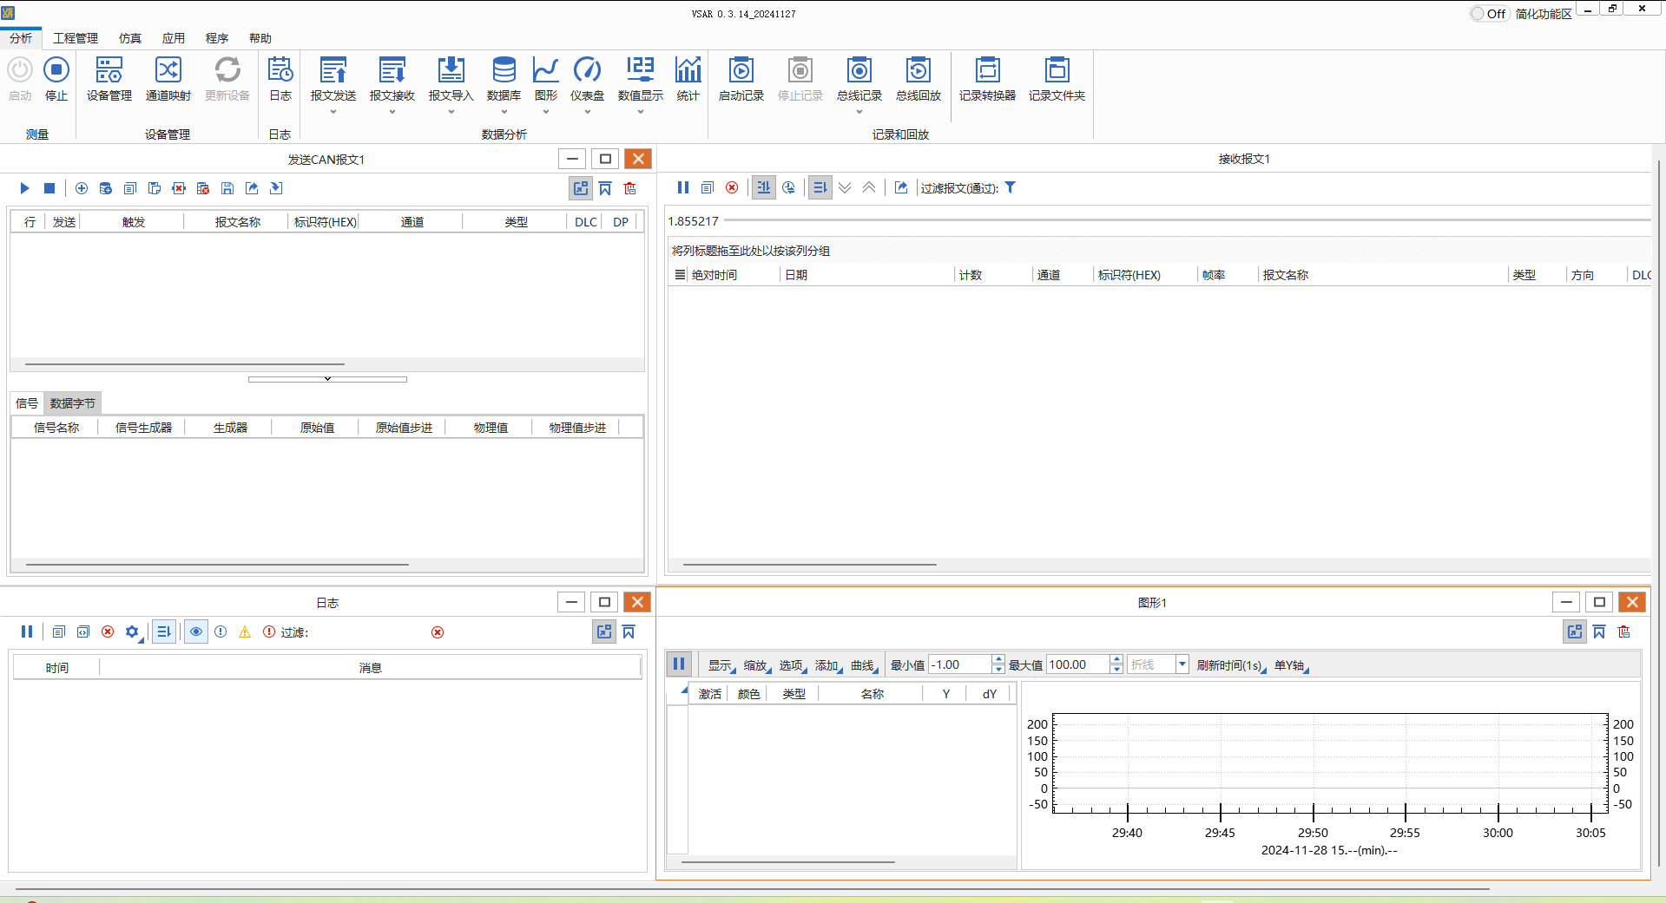Toggle fixed-position display mode in 接收报文1
The height and width of the screenshot is (903, 1666).
(x=764, y=187)
